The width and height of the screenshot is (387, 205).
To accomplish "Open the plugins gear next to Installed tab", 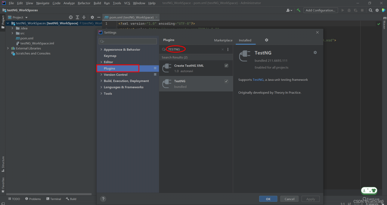I will pos(266,40).
